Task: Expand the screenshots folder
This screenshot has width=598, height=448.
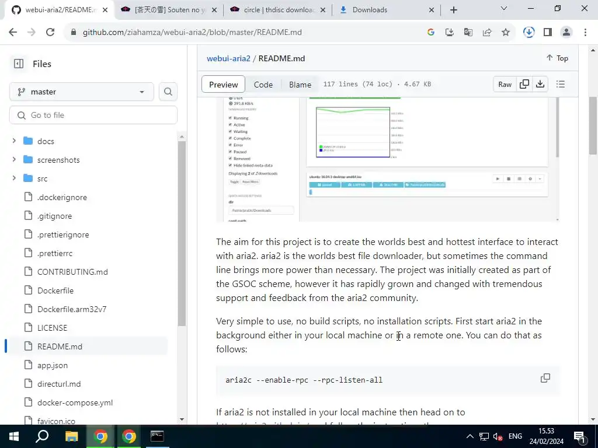Action: pyautogui.click(x=14, y=160)
